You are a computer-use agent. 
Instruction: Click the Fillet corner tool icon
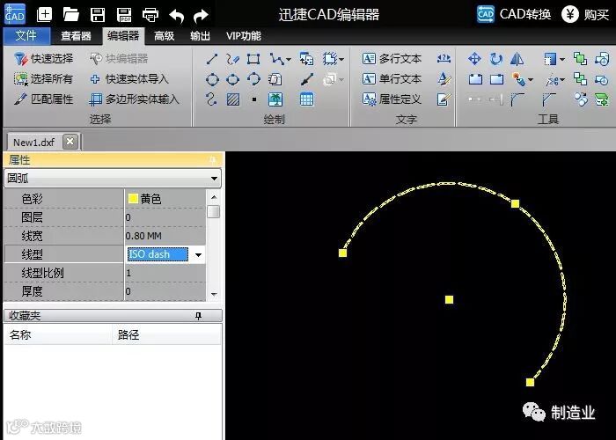[x=517, y=99]
